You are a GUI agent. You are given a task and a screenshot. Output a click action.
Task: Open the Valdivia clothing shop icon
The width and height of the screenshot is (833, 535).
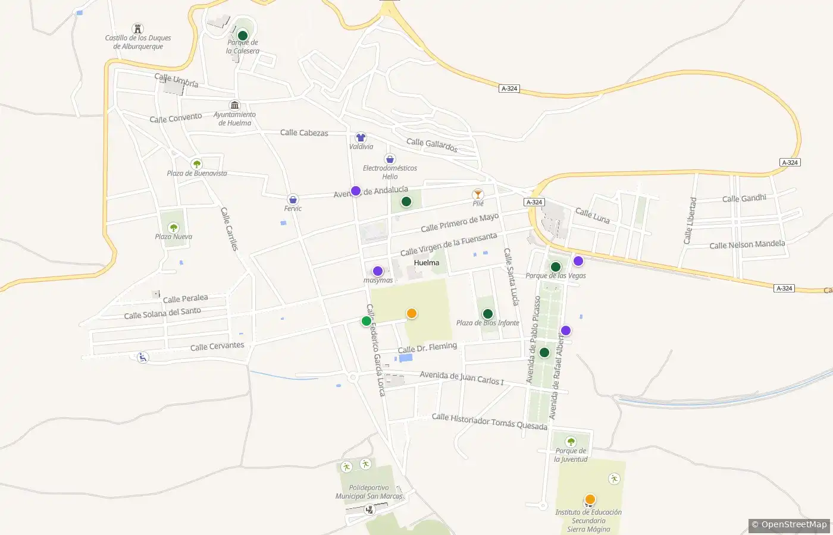[x=361, y=137]
